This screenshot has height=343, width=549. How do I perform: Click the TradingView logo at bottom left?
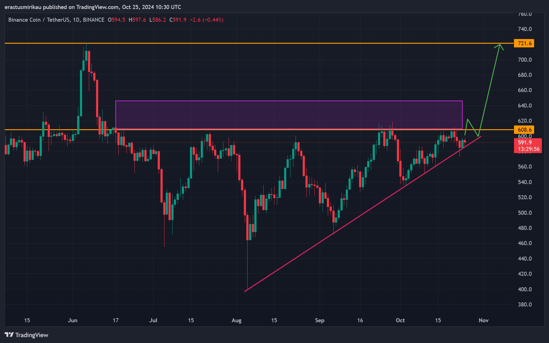(27, 335)
